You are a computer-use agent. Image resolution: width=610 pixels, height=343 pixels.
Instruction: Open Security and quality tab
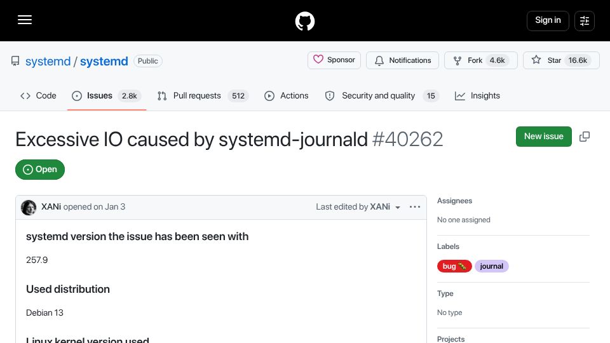coord(382,96)
